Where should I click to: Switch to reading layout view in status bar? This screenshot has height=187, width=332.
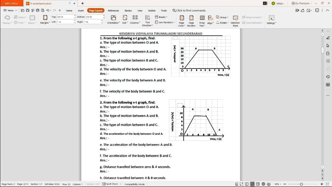(247, 184)
